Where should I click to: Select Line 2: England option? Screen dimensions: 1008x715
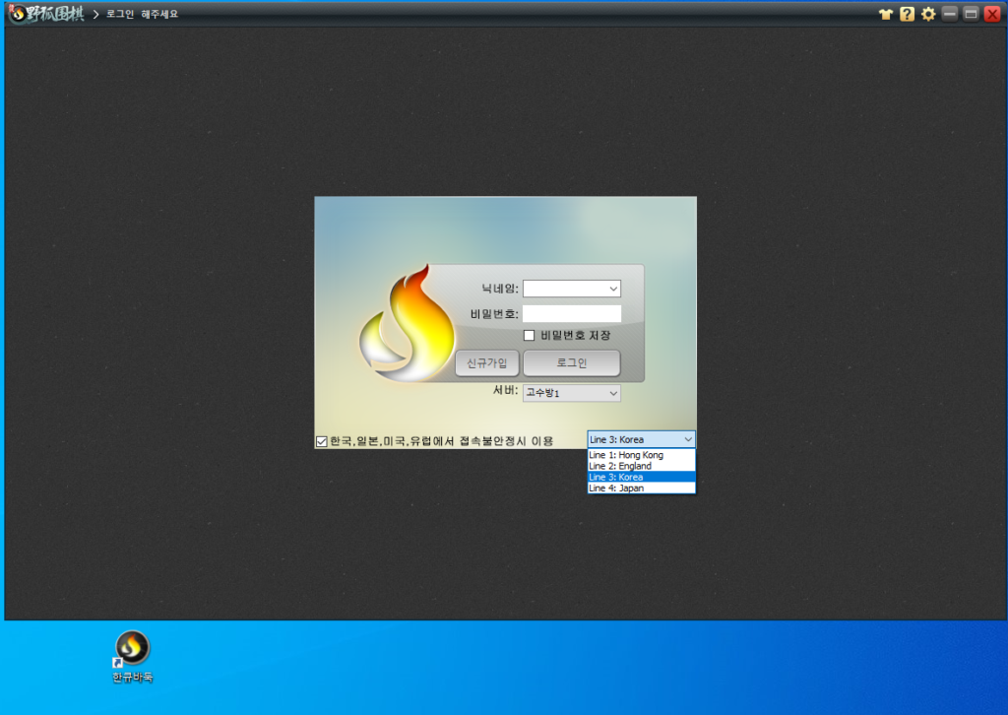pos(641,466)
